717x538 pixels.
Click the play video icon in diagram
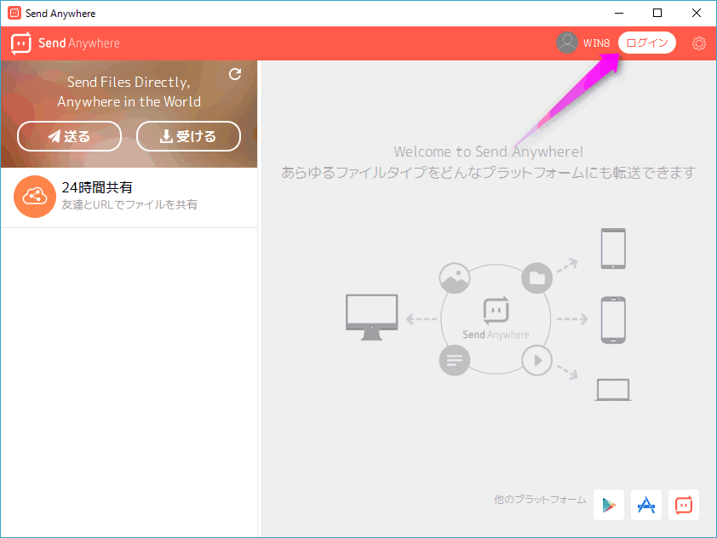(x=536, y=360)
